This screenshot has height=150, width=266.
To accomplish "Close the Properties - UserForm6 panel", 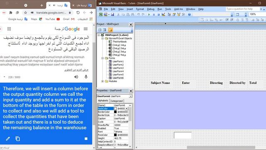I will click(x=131, y=91).
